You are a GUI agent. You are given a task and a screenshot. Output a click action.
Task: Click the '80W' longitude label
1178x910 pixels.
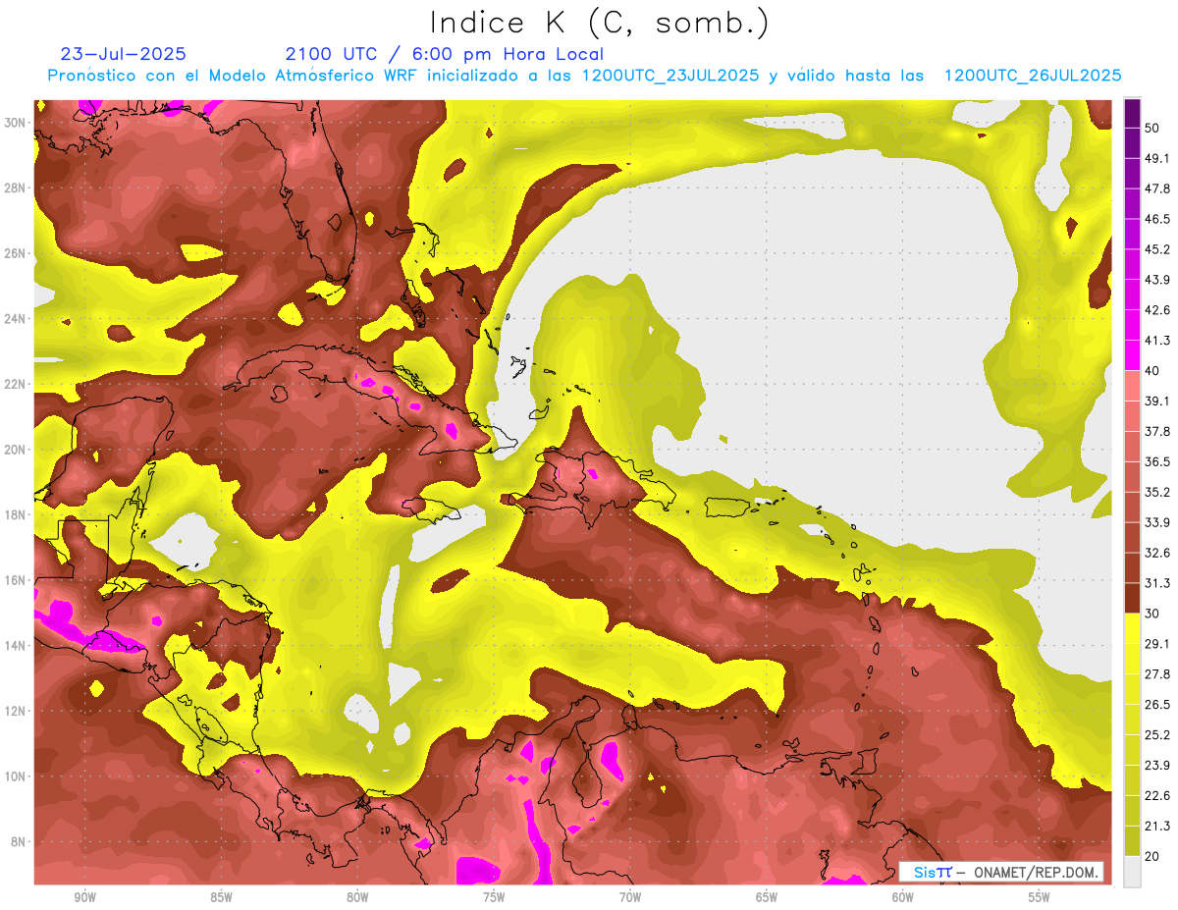pyautogui.click(x=357, y=897)
